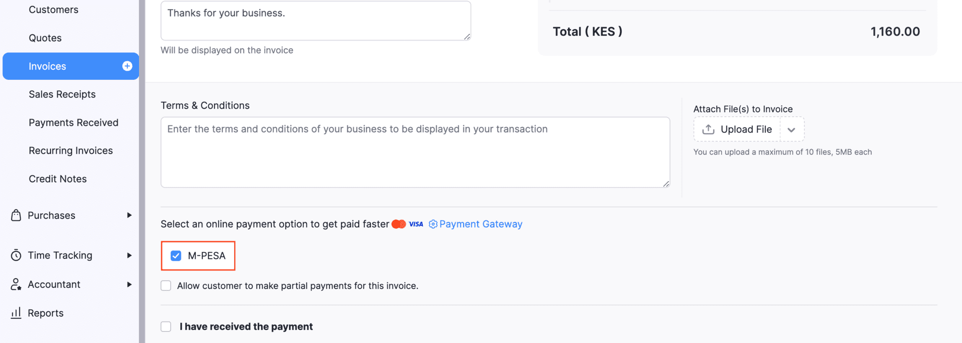Image resolution: width=962 pixels, height=343 pixels.
Task: Click the Reports bar chart icon
Action: point(16,313)
